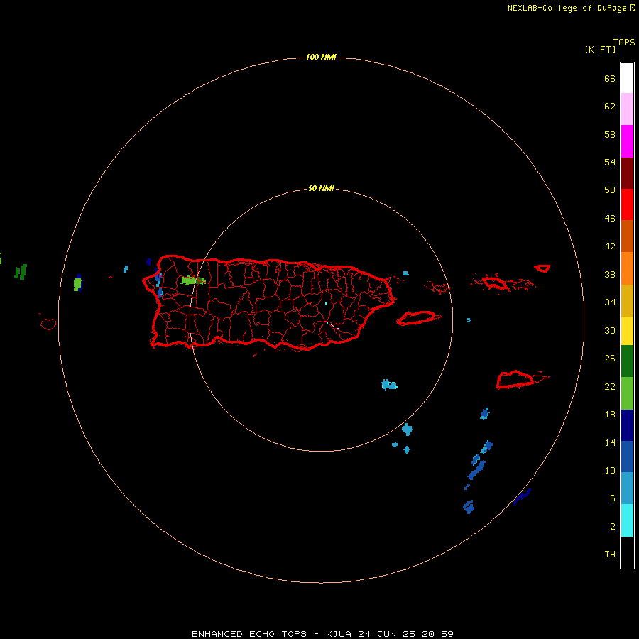Click the dark orange legend swatch
The height and width of the screenshot is (639, 639).
(x=627, y=236)
